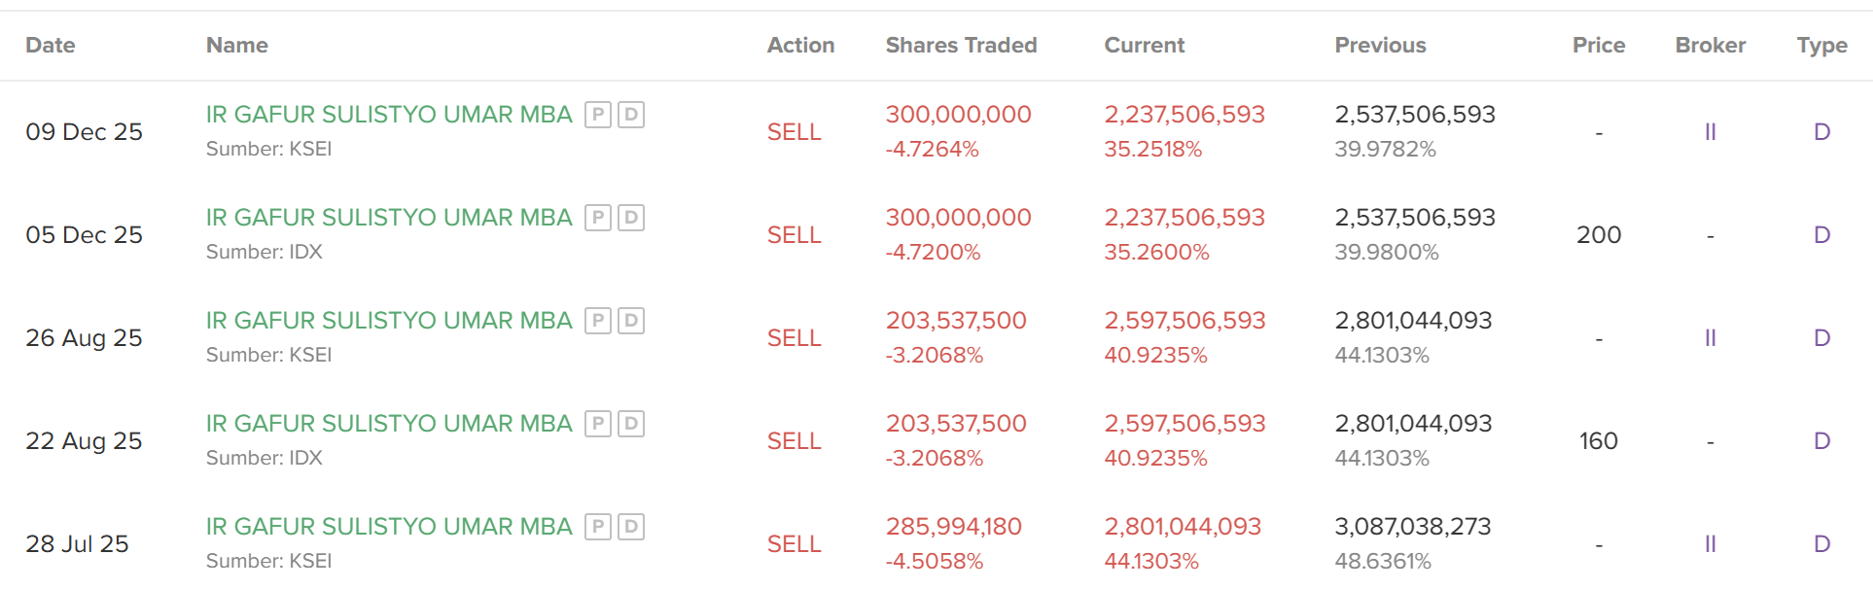Click the Price column header
The height and width of the screenshot is (589, 1873).
click(1598, 46)
